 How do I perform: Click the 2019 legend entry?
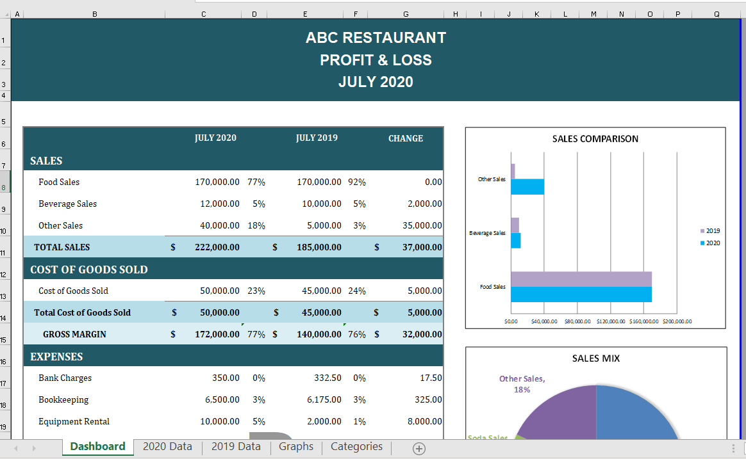[x=710, y=231]
